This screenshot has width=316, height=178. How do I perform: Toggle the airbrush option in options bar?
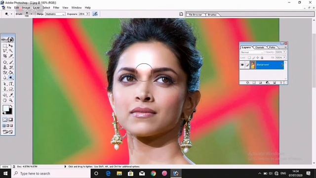tap(95, 14)
